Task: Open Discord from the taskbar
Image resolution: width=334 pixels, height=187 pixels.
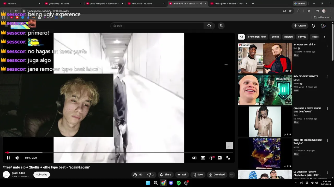Action: pyautogui.click(x=171, y=183)
